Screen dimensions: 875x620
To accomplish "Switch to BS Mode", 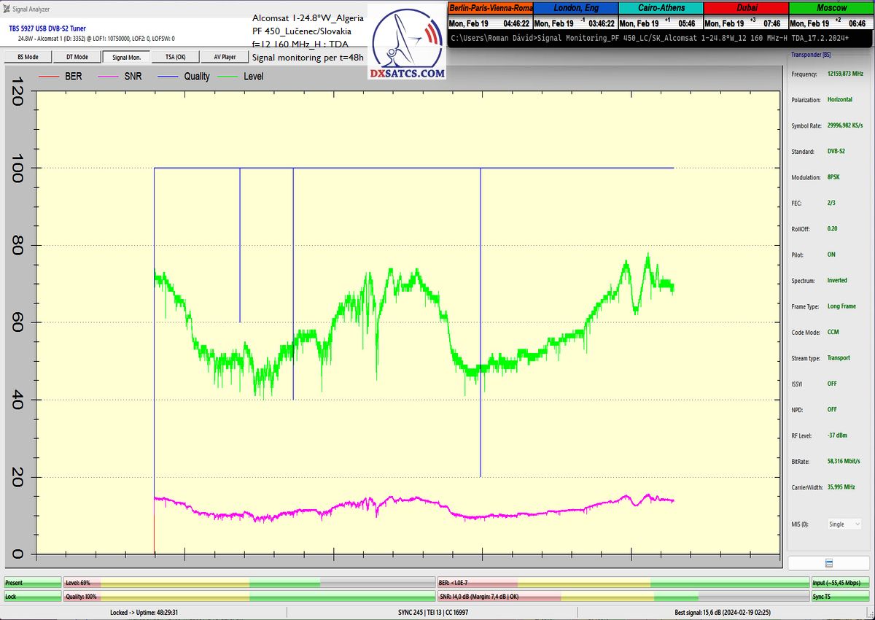I will pos(28,57).
